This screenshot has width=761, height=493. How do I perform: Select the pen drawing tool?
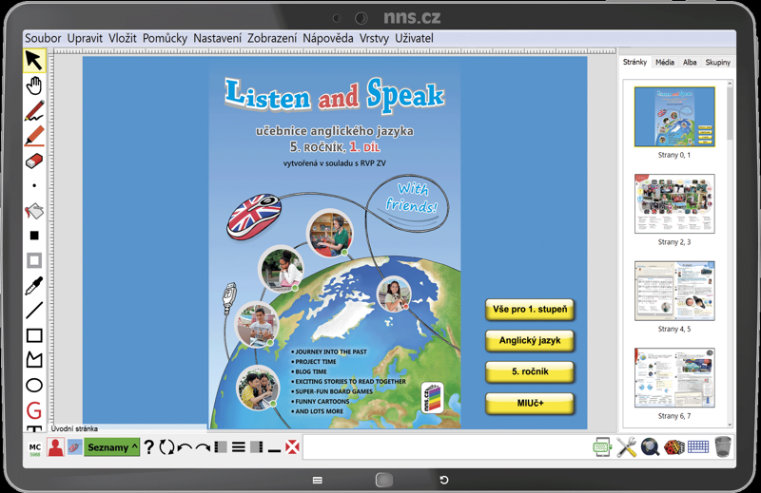pos(34,110)
